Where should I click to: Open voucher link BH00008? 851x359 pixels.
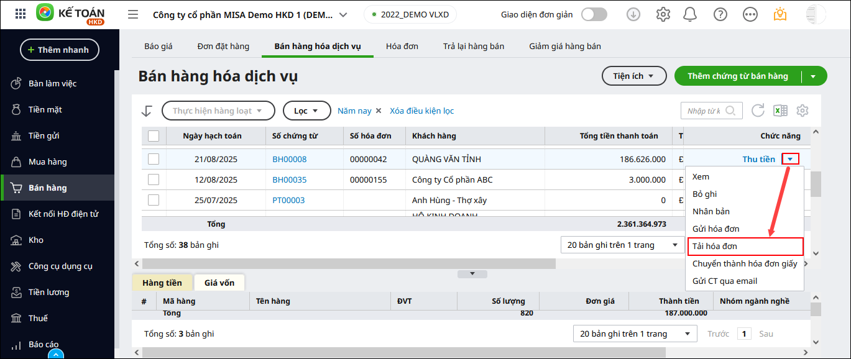tap(289, 159)
